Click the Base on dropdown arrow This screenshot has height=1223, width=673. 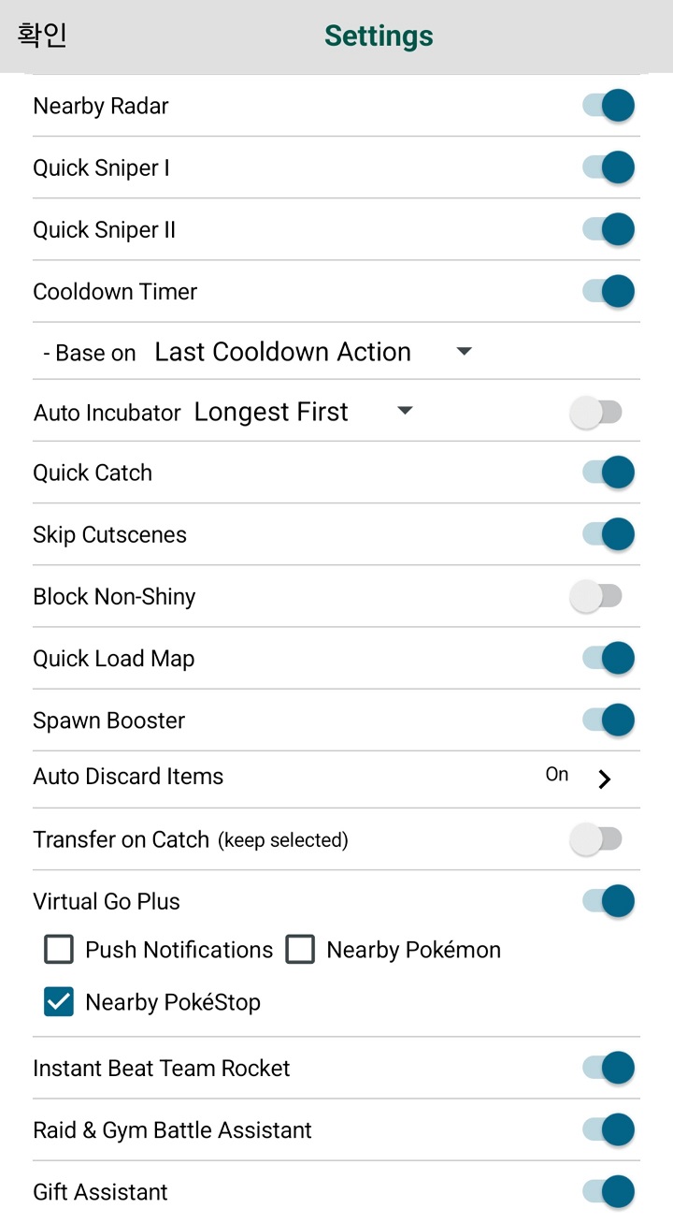(x=464, y=352)
